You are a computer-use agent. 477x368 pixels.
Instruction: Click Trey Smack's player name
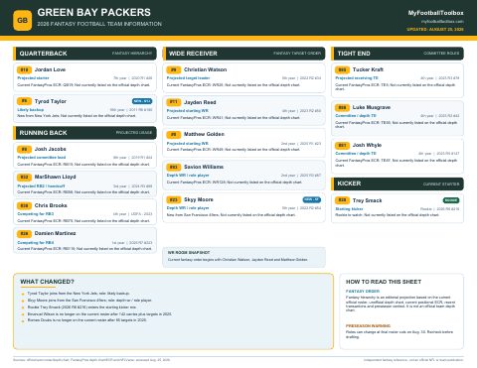coord(367,200)
